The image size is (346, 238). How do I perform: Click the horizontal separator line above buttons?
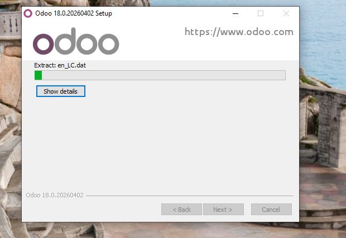190,196
